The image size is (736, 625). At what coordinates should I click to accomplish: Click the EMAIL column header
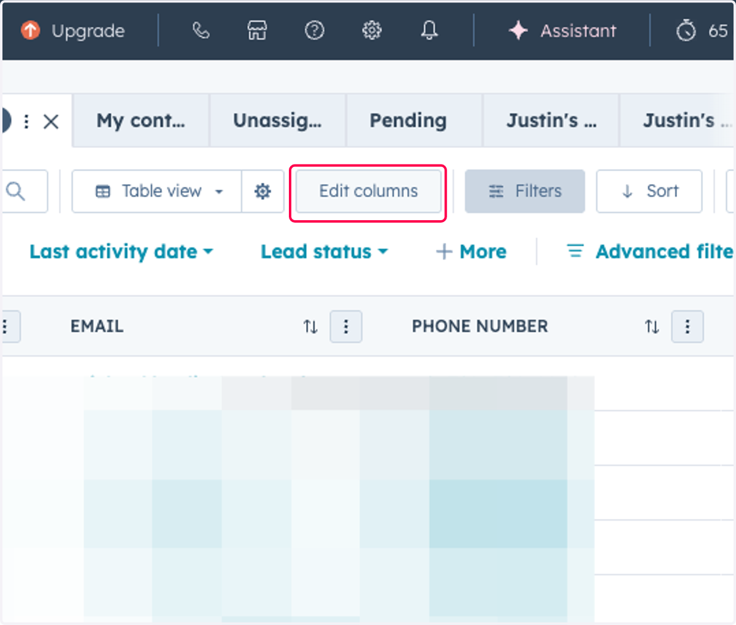pyautogui.click(x=97, y=326)
